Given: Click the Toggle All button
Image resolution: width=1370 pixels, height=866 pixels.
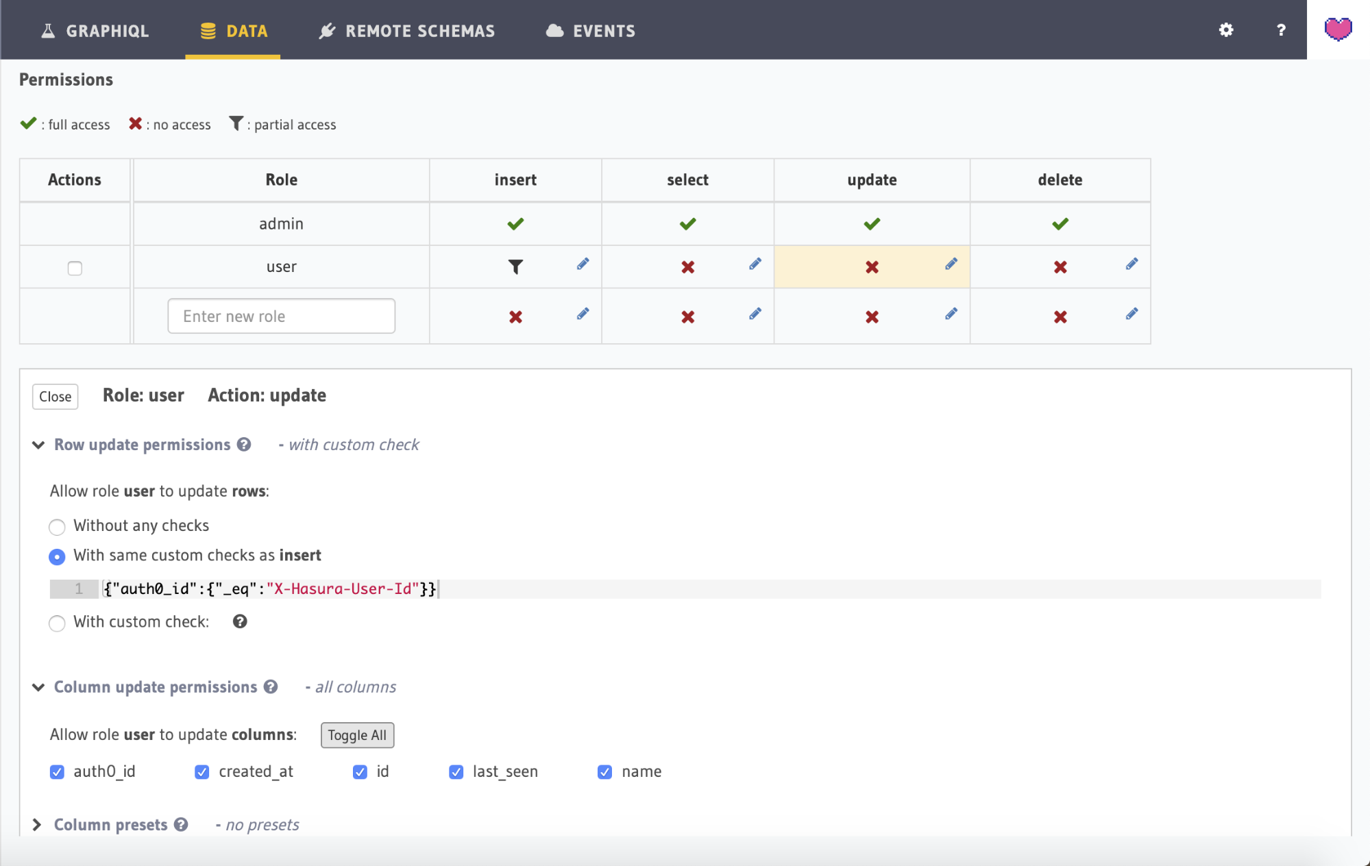Looking at the screenshot, I should pyautogui.click(x=357, y=735).
